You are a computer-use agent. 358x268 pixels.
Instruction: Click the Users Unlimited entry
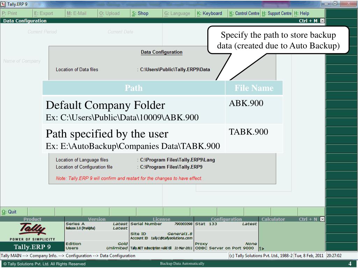96,248
